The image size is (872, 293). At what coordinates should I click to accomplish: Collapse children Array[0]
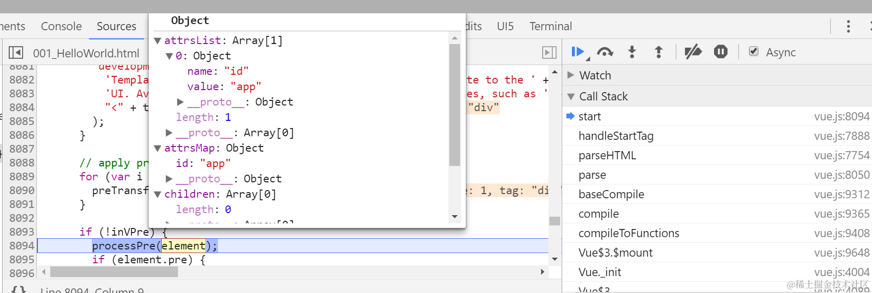158,194
